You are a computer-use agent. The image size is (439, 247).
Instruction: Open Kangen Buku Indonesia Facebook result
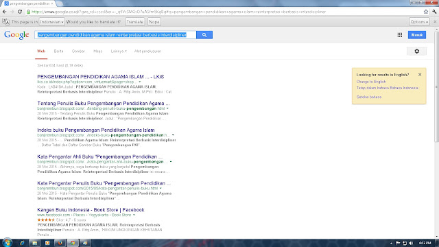click(x=91, y=210)
